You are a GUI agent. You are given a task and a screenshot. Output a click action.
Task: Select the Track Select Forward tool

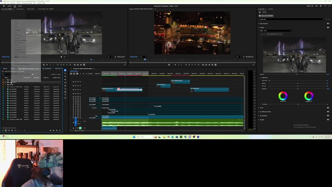click(65, 73)
